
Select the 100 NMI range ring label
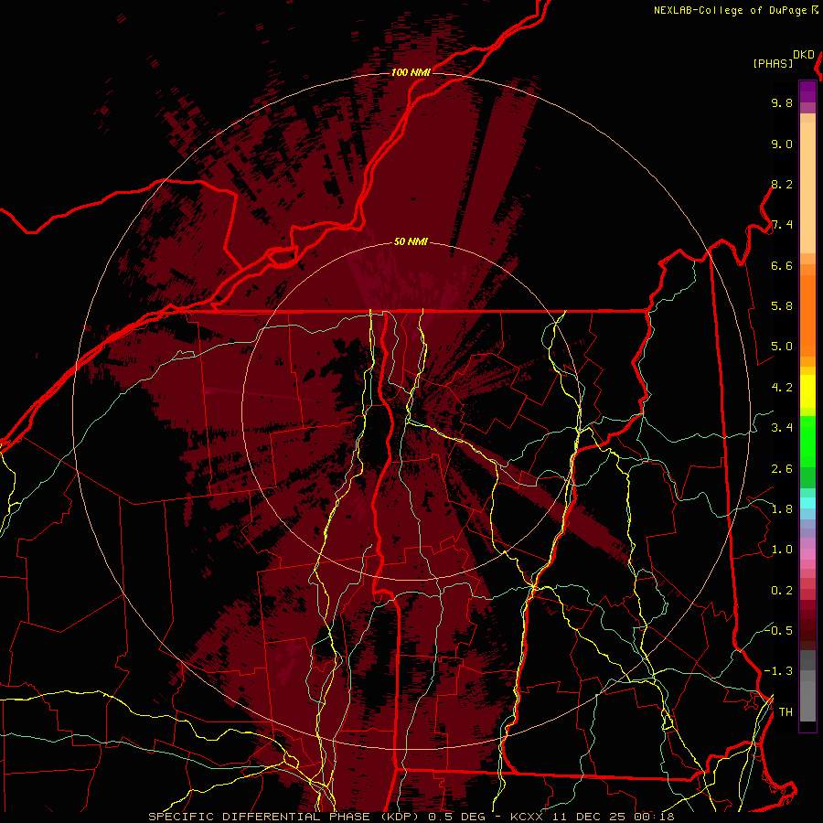pos(411,72)
